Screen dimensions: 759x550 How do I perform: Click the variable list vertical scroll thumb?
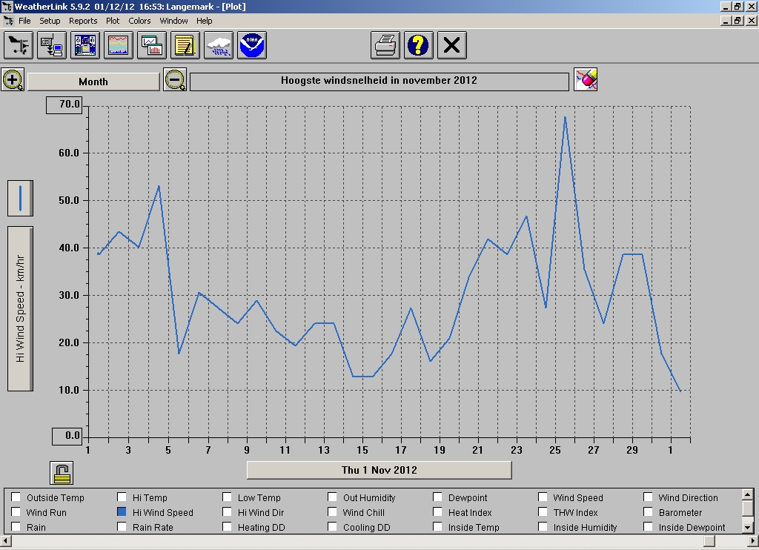(747, 508)
